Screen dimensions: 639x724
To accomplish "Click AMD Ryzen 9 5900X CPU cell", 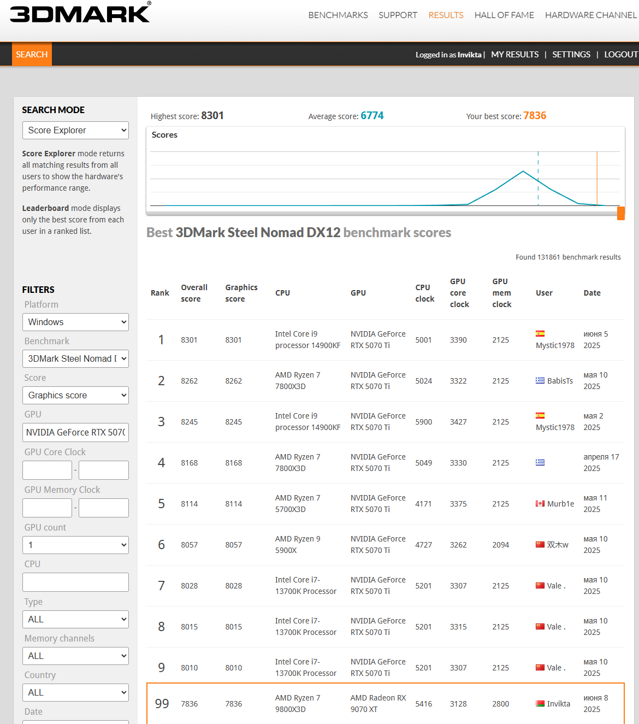I will 298,545.
